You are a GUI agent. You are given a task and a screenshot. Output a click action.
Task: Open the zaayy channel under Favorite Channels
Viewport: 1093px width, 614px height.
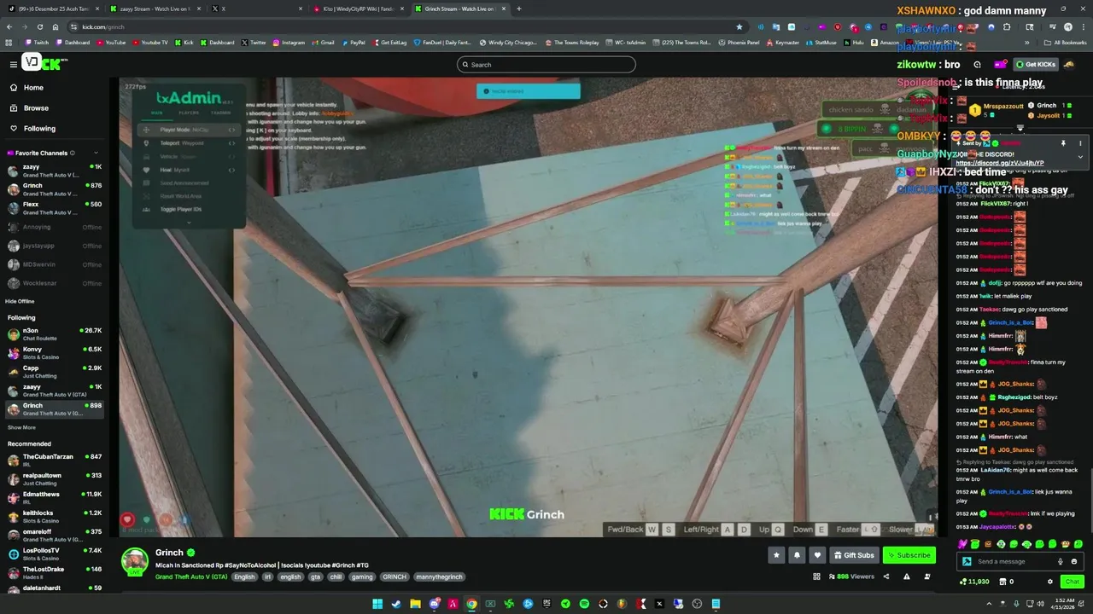(x=56, y=171)
